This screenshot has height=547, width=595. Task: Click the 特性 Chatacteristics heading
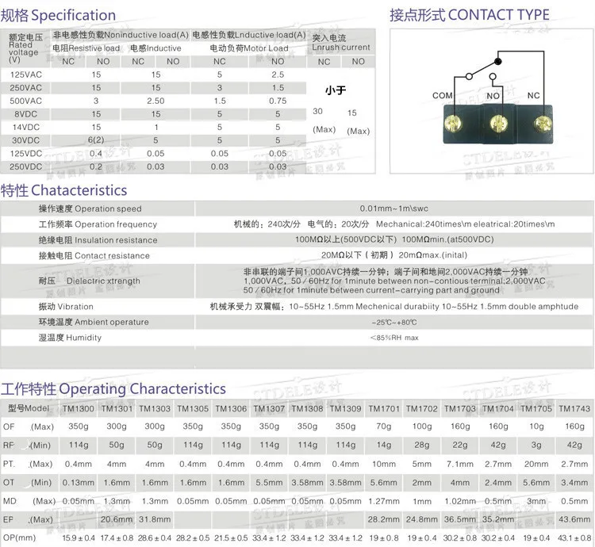[x=63, y=190]
